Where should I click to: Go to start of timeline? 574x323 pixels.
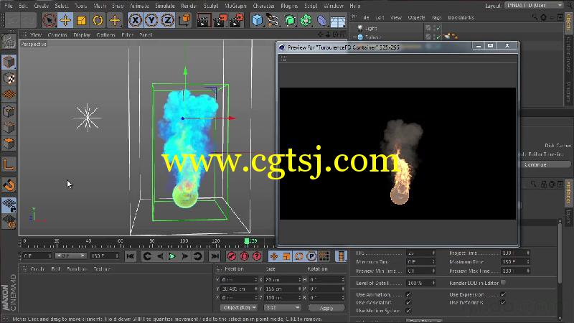point(130,256)
